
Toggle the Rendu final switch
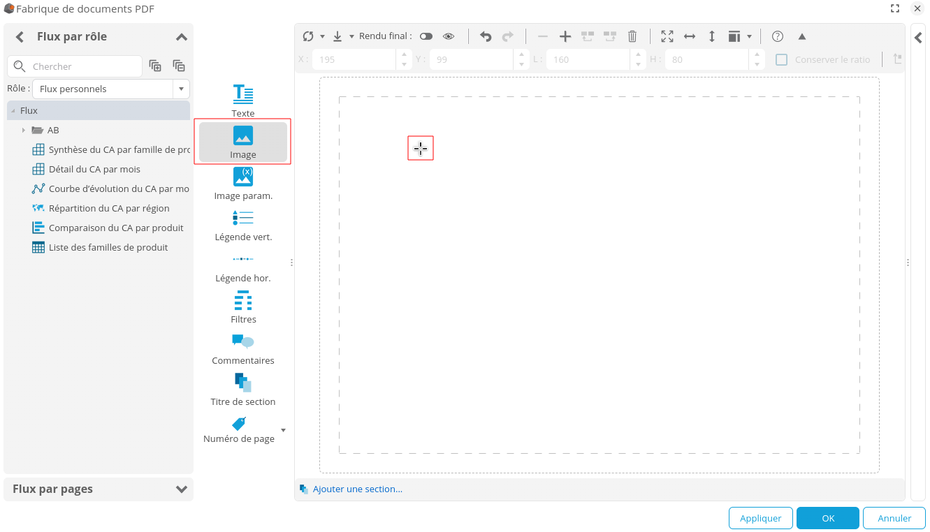coord(426,36)
